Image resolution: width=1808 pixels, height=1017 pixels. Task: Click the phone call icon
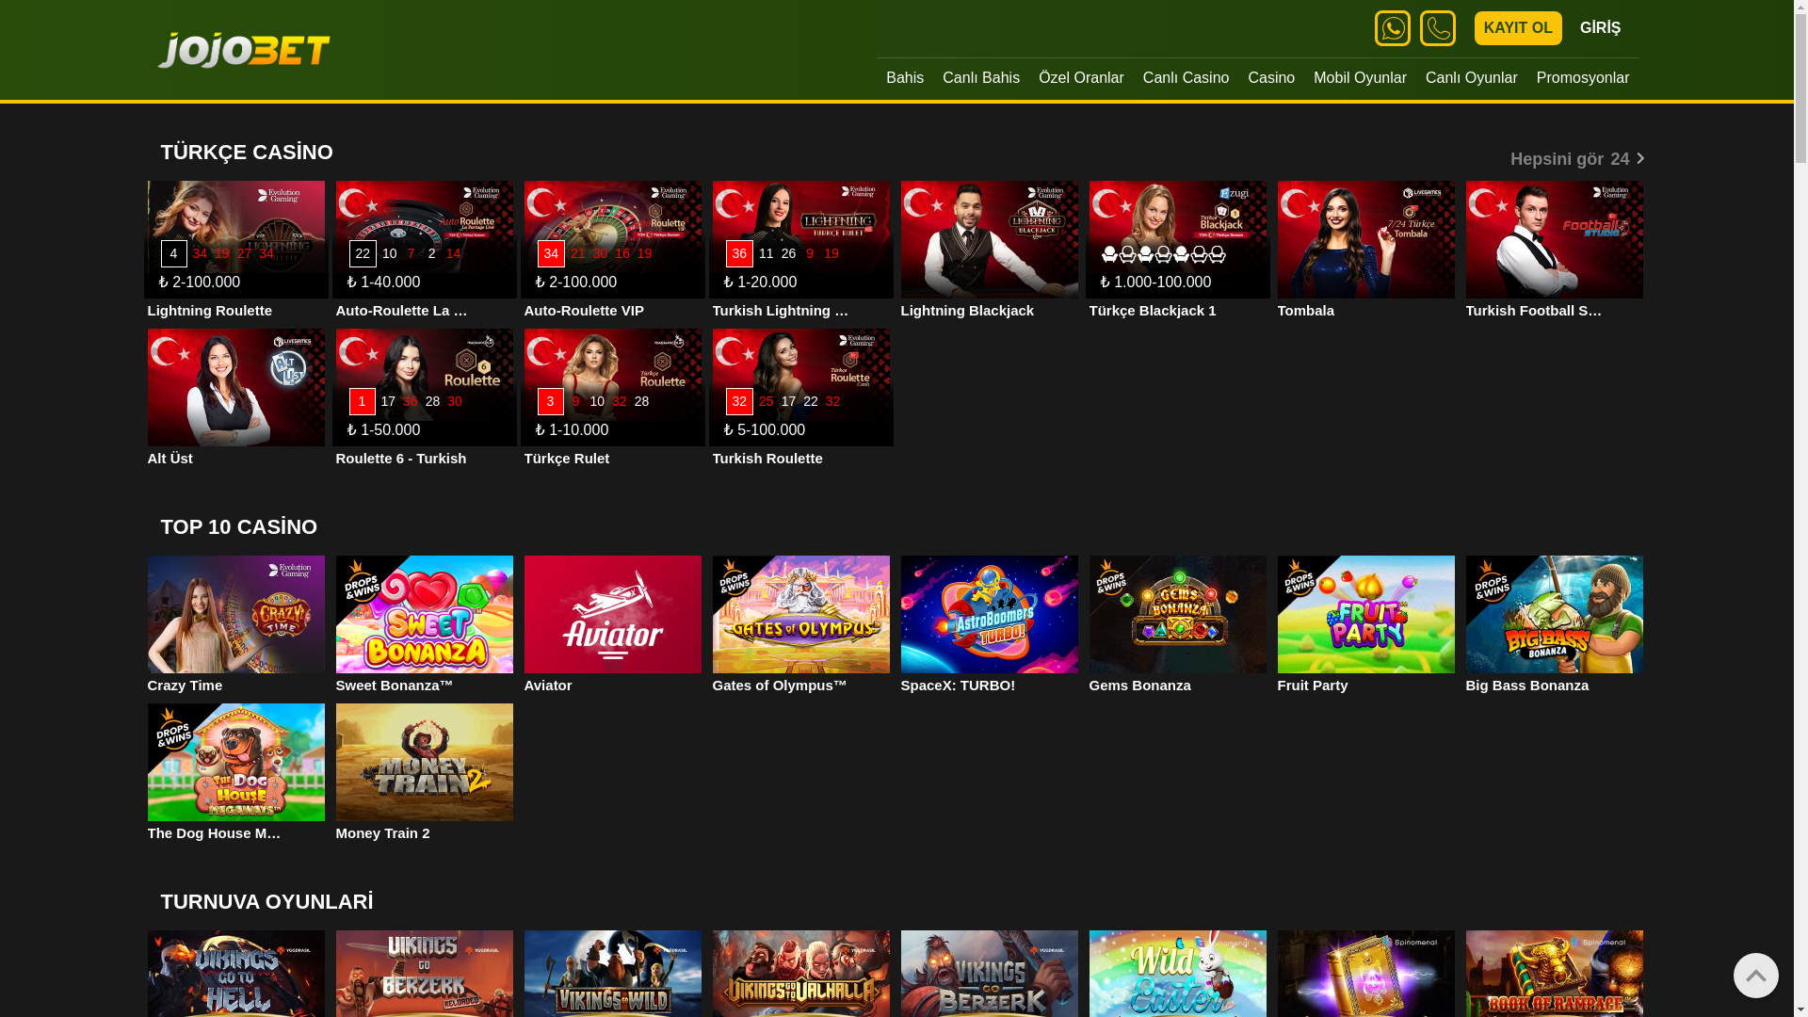[1437, 28]
